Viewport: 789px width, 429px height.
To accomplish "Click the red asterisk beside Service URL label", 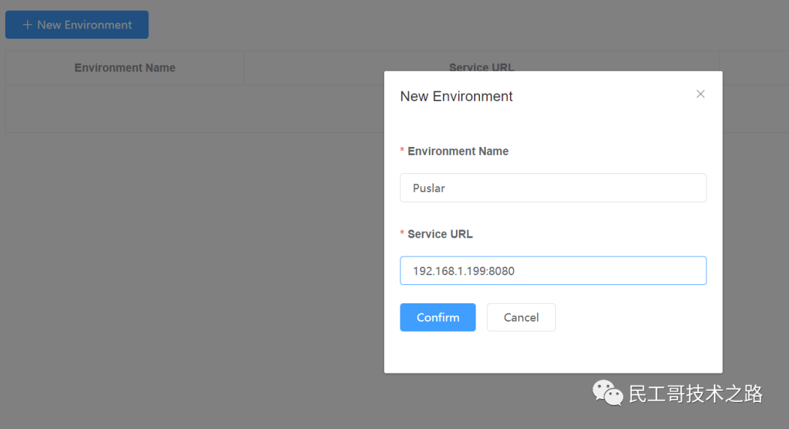I will (402, 233).
